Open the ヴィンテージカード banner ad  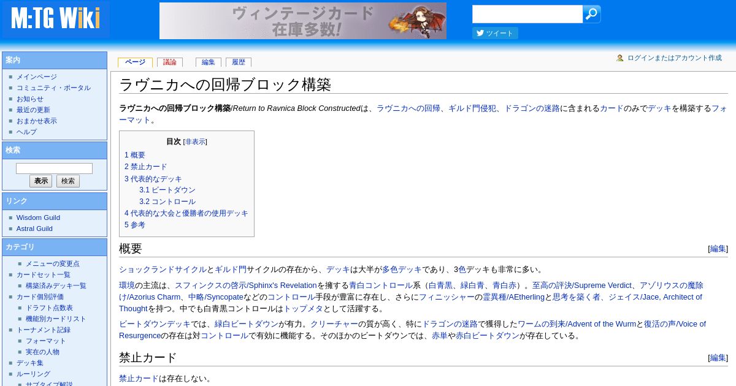(303, 21)
